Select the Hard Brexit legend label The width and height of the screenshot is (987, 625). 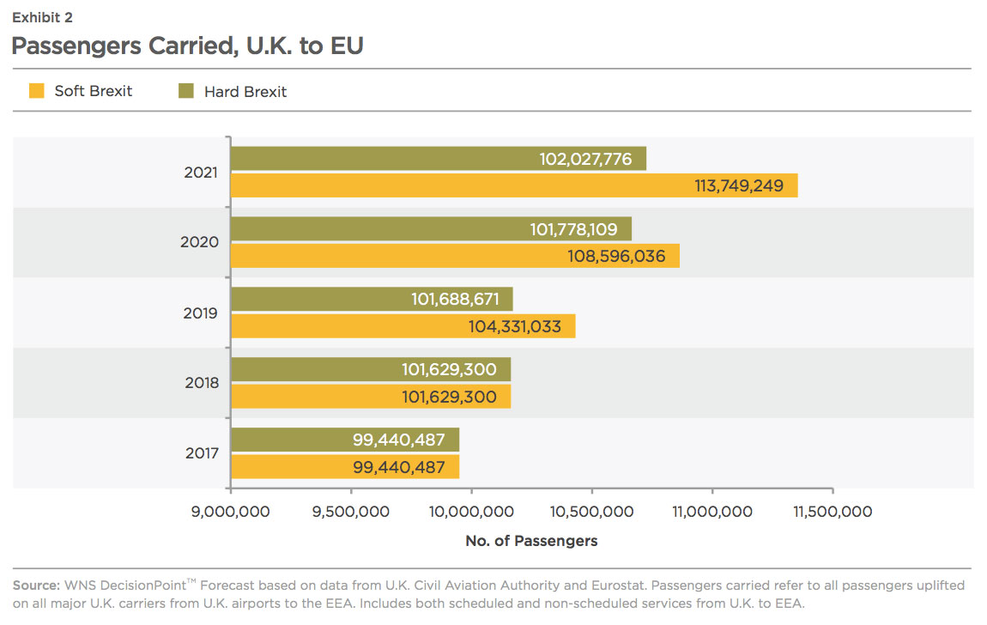click(x=245, y=92)
